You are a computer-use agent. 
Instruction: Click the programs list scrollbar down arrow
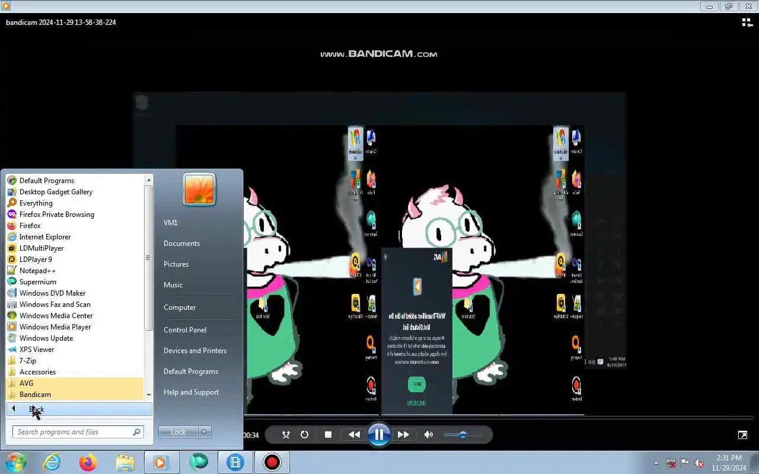tap(148, 395)
